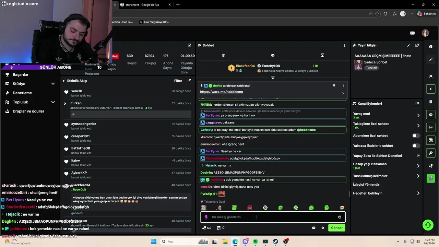Click the hourglass icon in chat toolbar
This screenshot has height=247, width=439.
coord(322,55)
